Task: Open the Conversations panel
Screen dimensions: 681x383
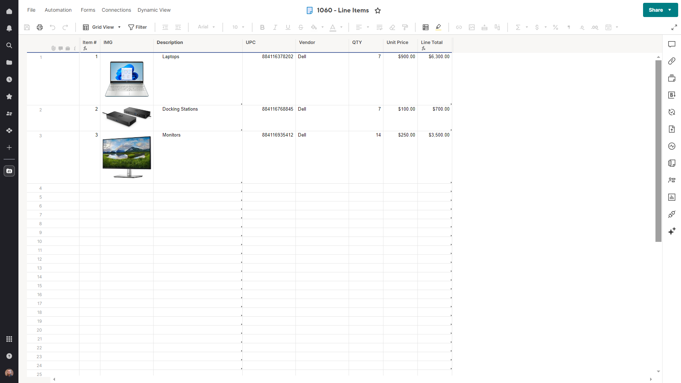Action: click(672, 44)
